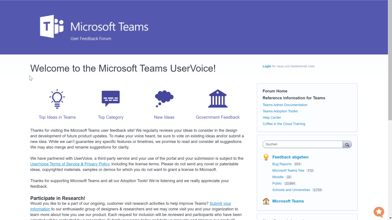The height and width of the screenshot is (220, 392).
Task: Click the Login link
Action: 267,66
